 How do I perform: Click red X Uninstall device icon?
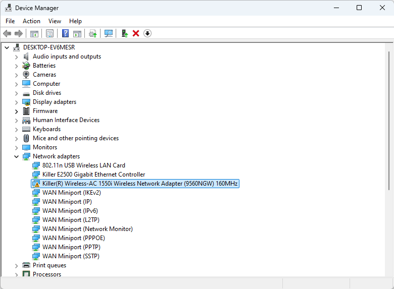tap(136, 33)
